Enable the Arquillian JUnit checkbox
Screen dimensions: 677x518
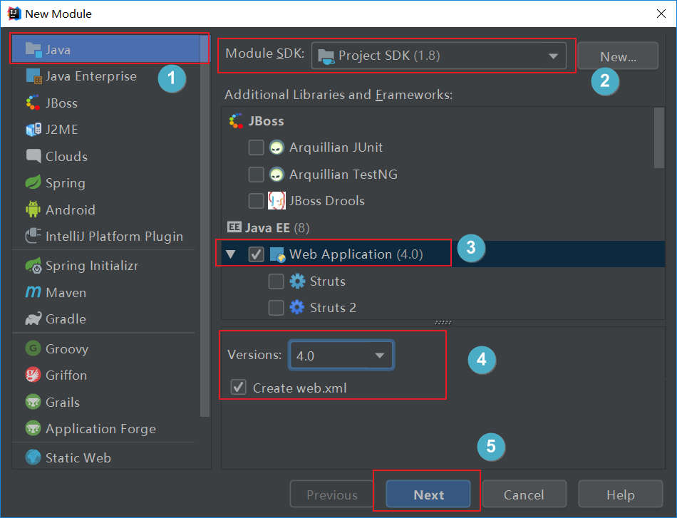point(256,147)
